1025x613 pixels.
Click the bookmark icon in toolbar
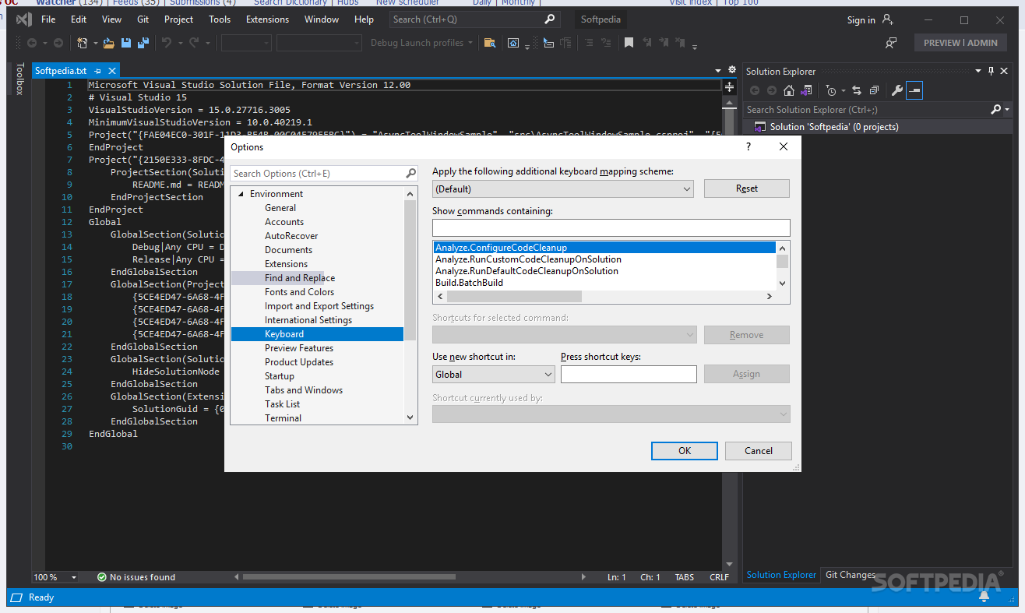(x=629, y=43)
